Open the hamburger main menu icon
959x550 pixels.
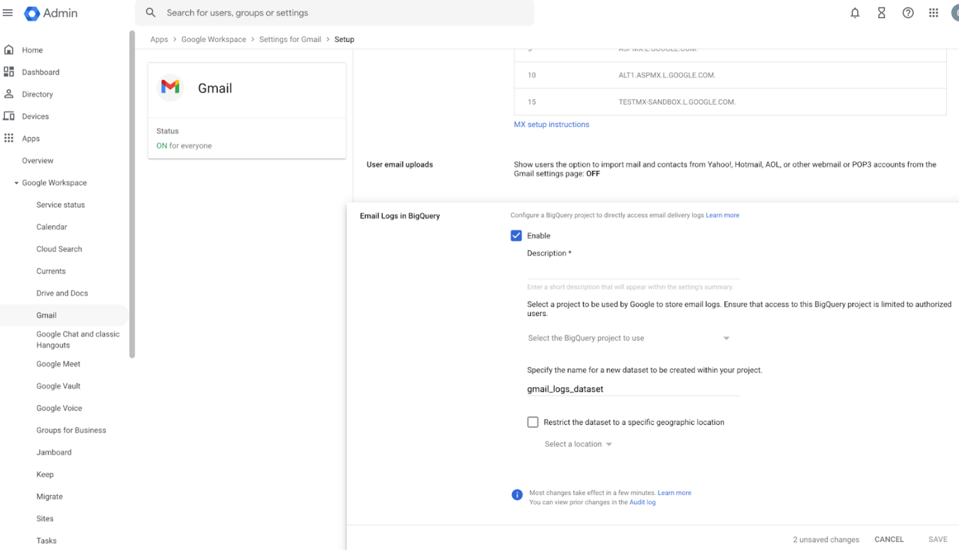tap(8, 12)
